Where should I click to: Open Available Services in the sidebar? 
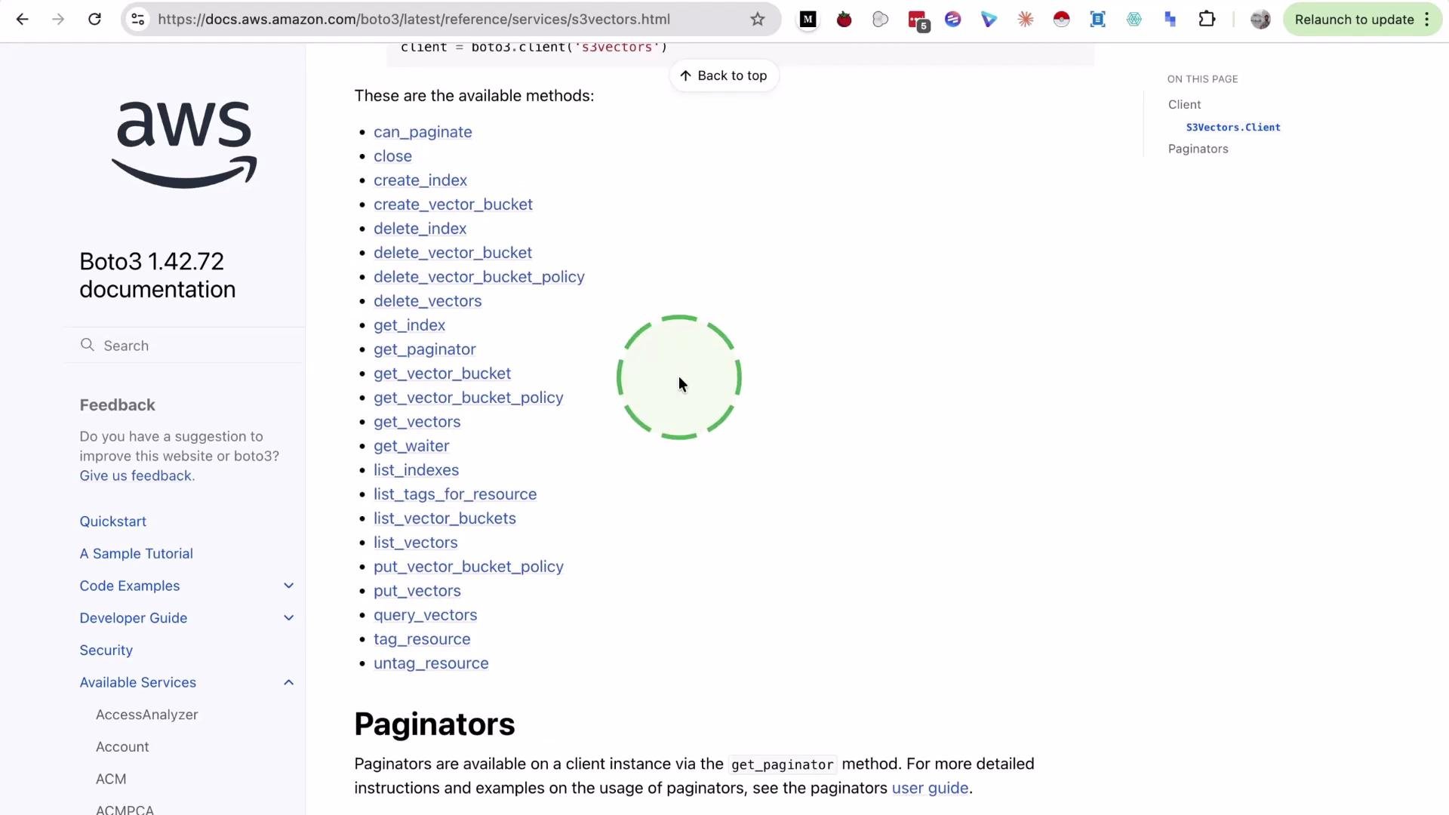pos(138,682)
